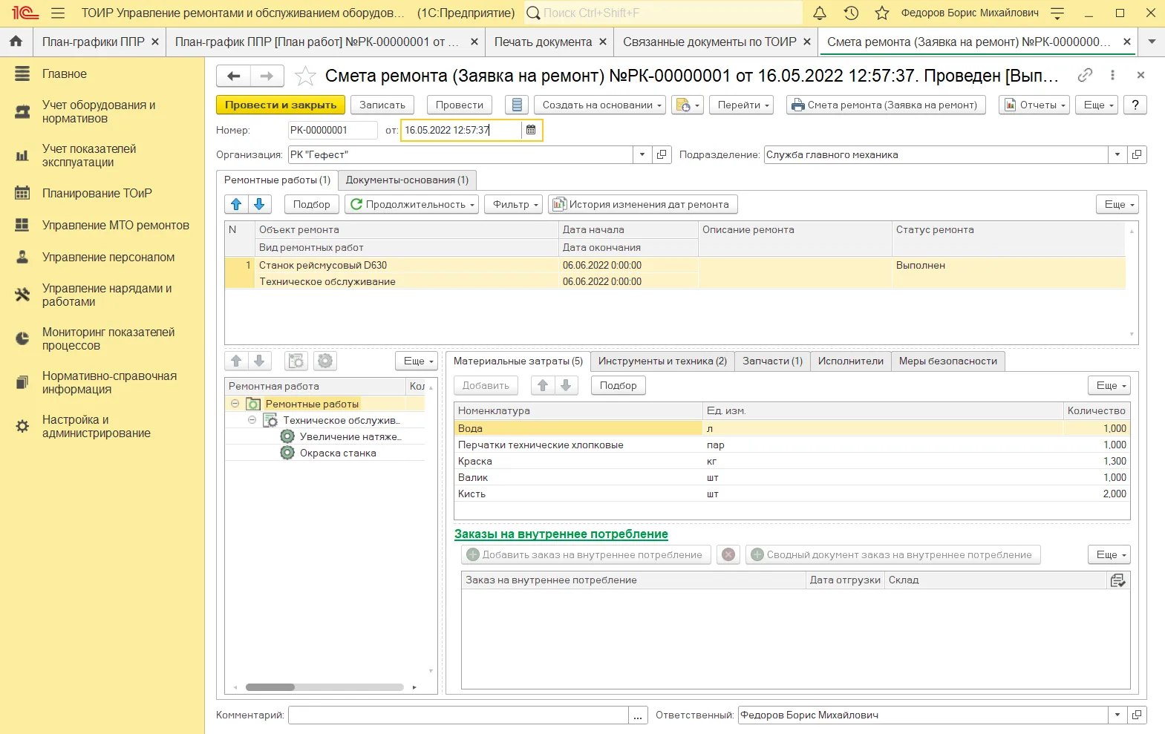1165x734 pixels.
Task: Open Управление персоналом section
Action: tap(108, 257)
